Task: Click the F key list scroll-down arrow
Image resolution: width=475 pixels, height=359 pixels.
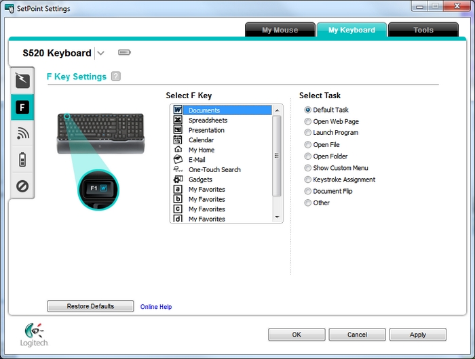Action: (277, 217)
